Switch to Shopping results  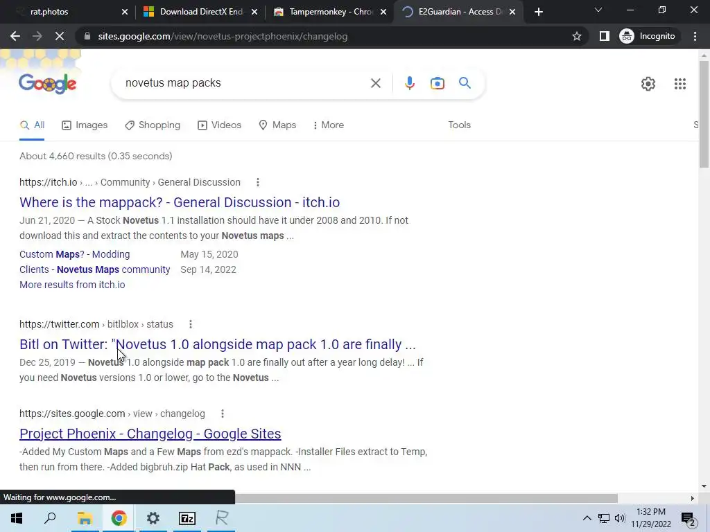point(153,125)
